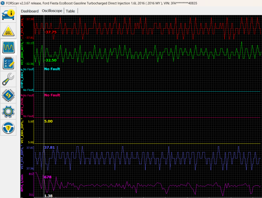Open the Vehicle information section
262x198 pixels.
tap(9, 13)
